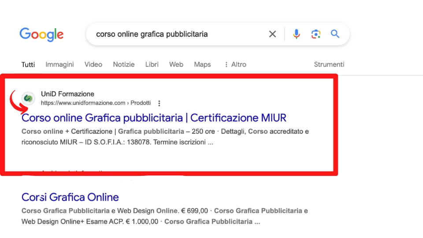Open the Strumenti search tools

(329, 64)
